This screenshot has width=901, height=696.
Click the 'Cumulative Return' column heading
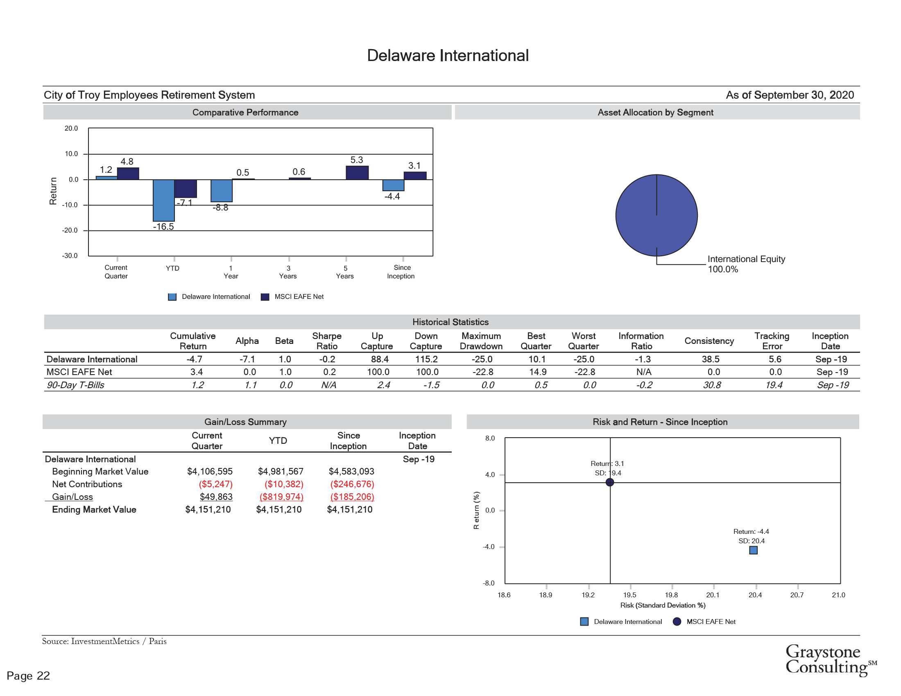coord(192,341)
